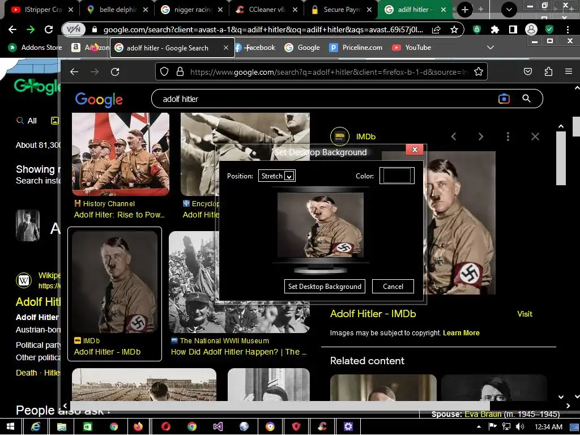Image resolution: width=580 pixels, height=435 pixels.
Task: Open Firefox hamburger application menu
Action: click(x=569, y=71)
